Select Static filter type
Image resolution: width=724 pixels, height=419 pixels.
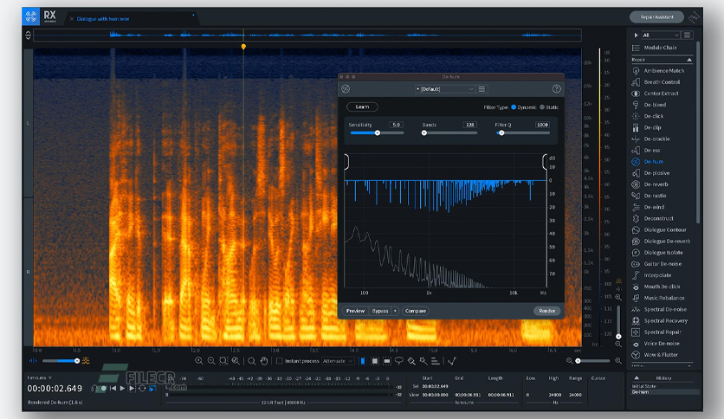(x=549, y=107)
